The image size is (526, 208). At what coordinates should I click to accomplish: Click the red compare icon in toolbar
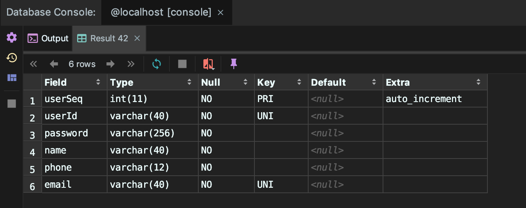(208, 64)
